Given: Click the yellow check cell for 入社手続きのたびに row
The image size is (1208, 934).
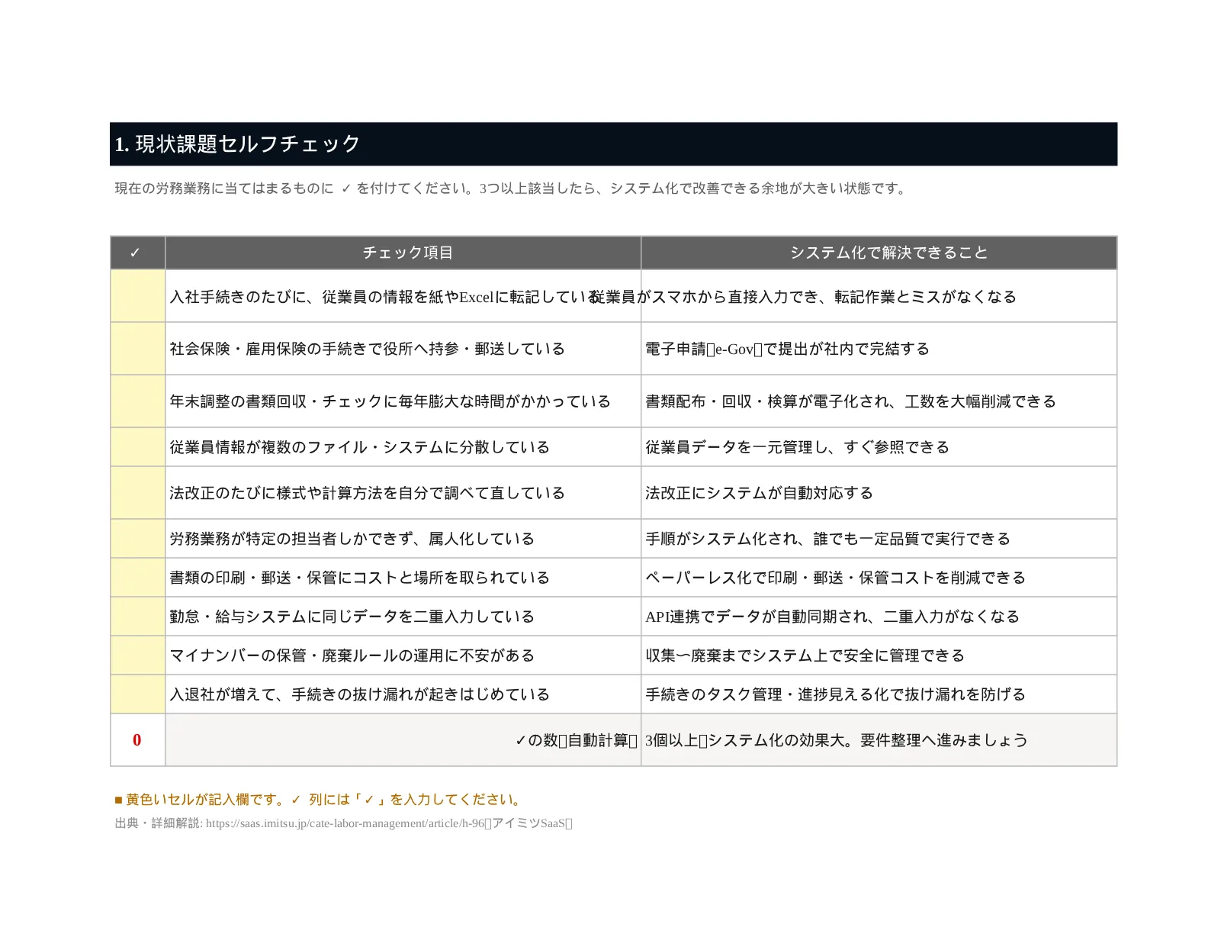Looking at the screenshot, I should click(x=138, y=296).
